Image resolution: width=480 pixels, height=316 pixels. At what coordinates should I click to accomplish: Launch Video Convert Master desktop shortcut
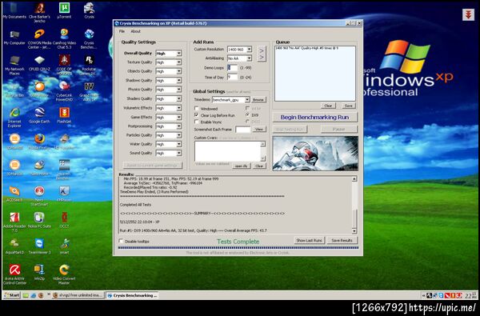[x=64, y=274]
